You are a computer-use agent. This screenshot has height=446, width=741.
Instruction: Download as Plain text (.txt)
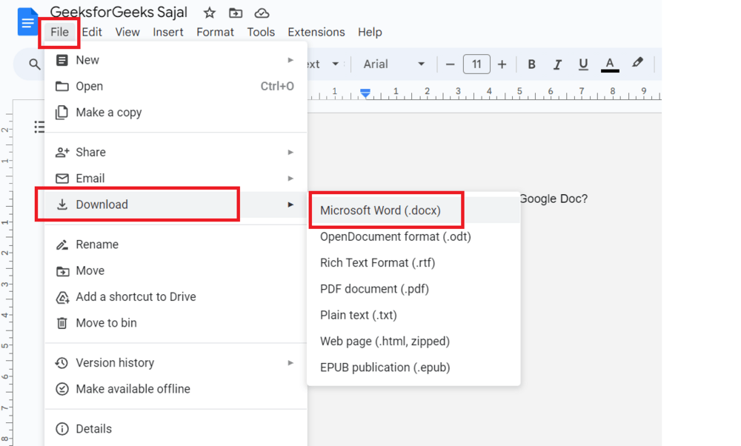click(413, 315)
